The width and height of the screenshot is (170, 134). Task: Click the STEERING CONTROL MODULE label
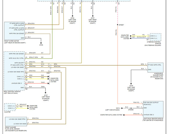pos(154,43)
